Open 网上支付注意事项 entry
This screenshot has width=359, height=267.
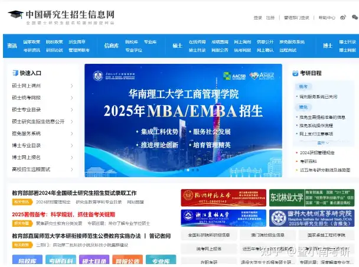click(316, 133)
